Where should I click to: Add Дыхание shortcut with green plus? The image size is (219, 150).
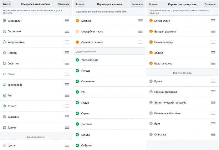[x=77, y=124]
